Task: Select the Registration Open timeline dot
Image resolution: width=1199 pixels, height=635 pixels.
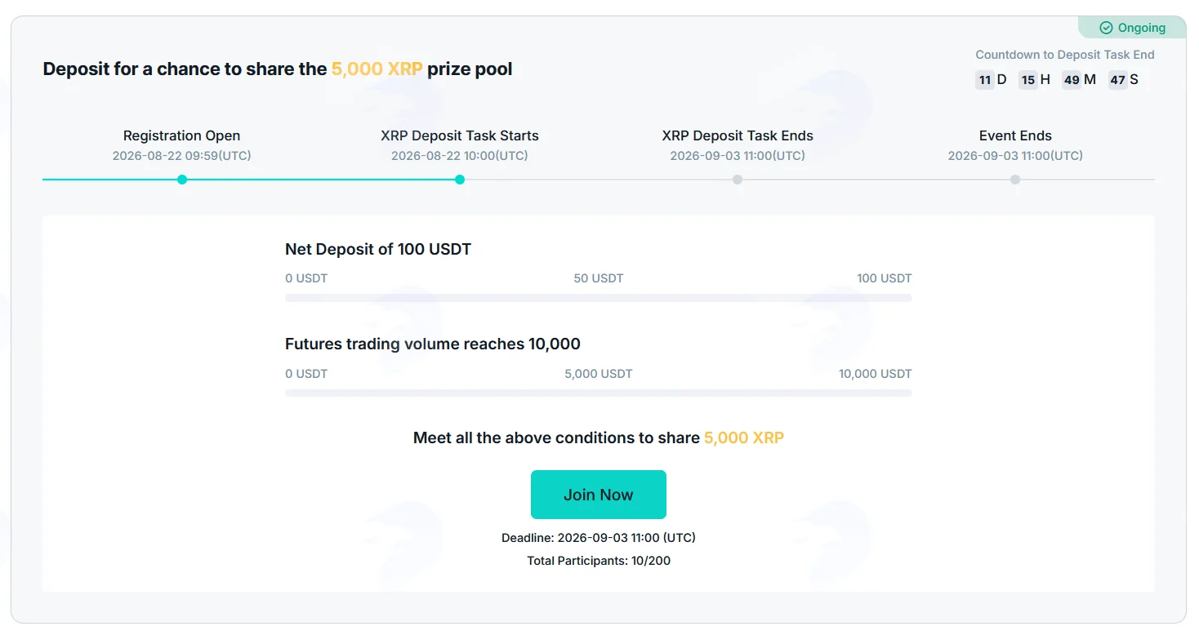Action: coord(182,180)
